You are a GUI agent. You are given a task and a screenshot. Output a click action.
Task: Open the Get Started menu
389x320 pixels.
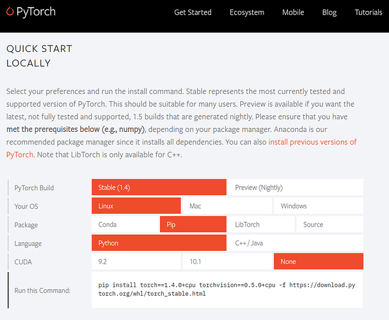pos(193,12)
